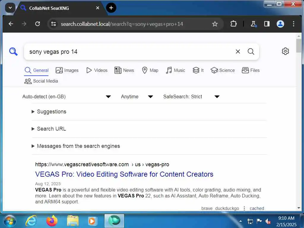Screen dimensions: 304x228
Task: View site information icon in address bar
Action: click(53, 24)
